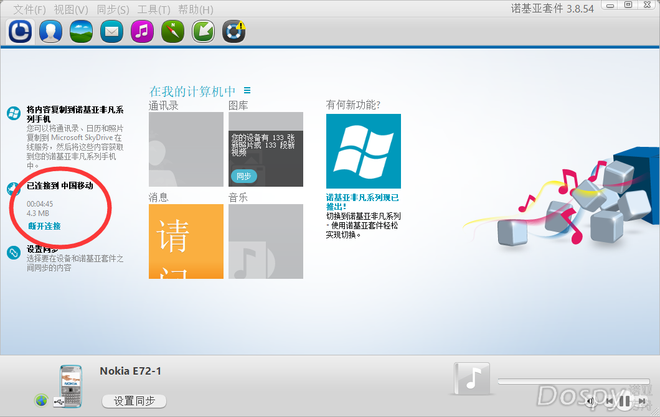The image size is (660, 417).
Task: Mute the player with the speaker icon
Action: pos(590,401)
